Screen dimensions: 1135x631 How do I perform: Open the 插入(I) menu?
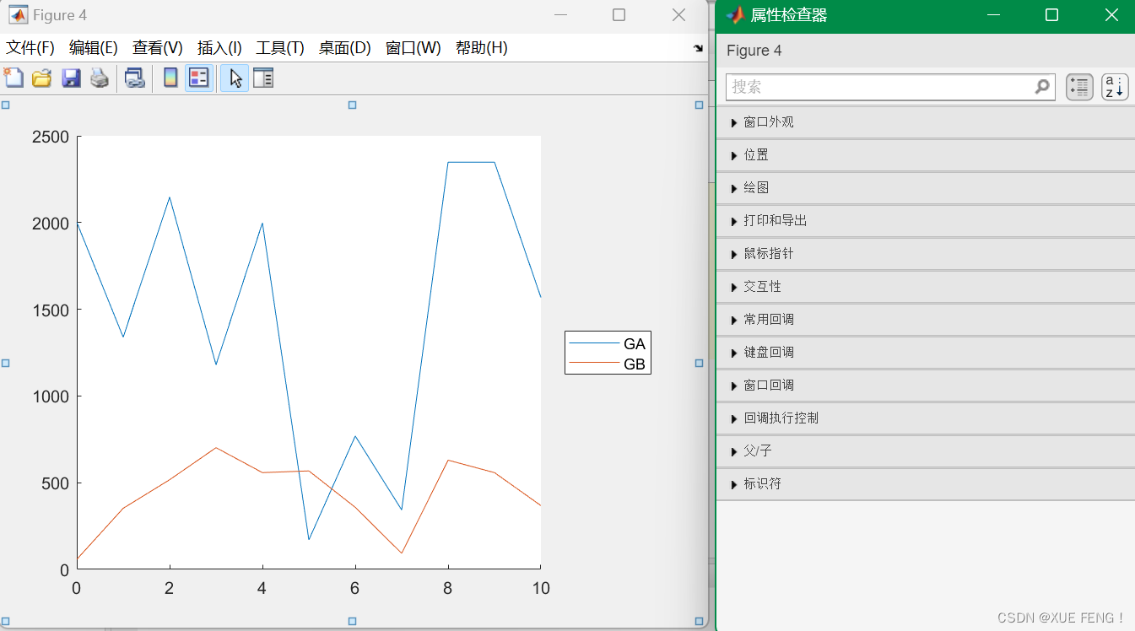pos(219,48)
